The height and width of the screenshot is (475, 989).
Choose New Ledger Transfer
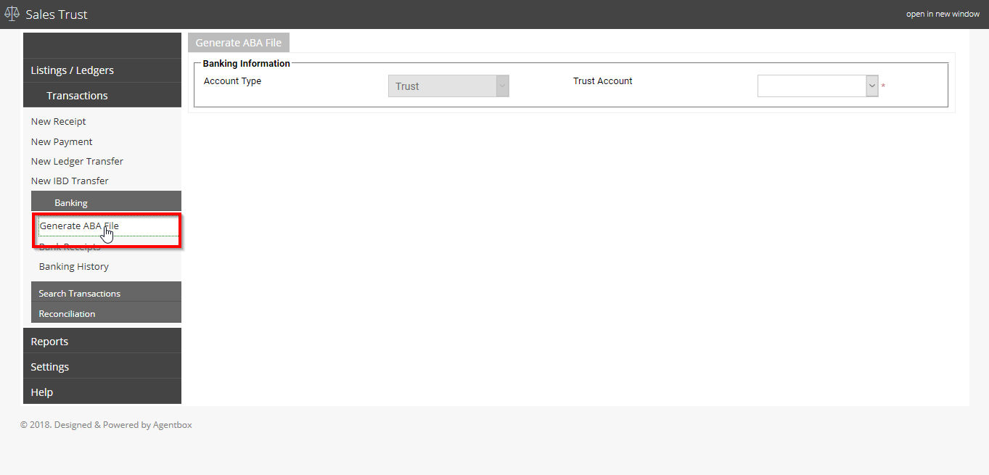coord(77,161)
